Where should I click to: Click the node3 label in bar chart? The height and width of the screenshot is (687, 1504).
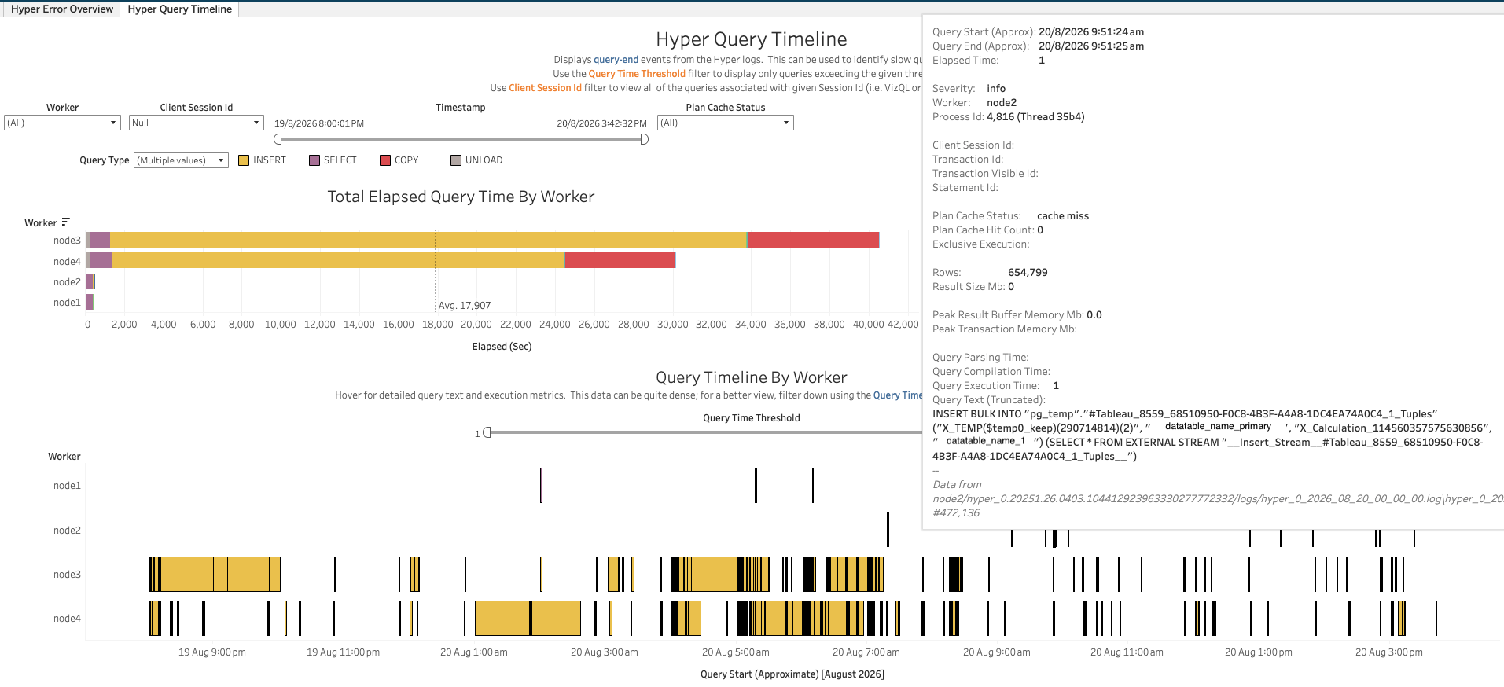tap(67, 241)
